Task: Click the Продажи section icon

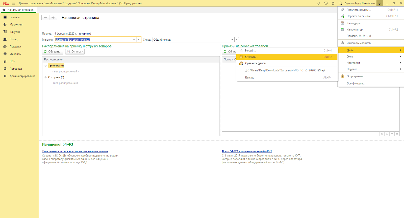Action: pyautogui.click(x=5, y=46)
